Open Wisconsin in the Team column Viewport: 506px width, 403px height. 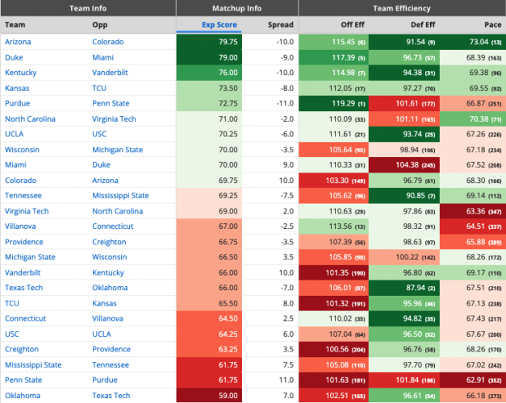pos(22,150)
